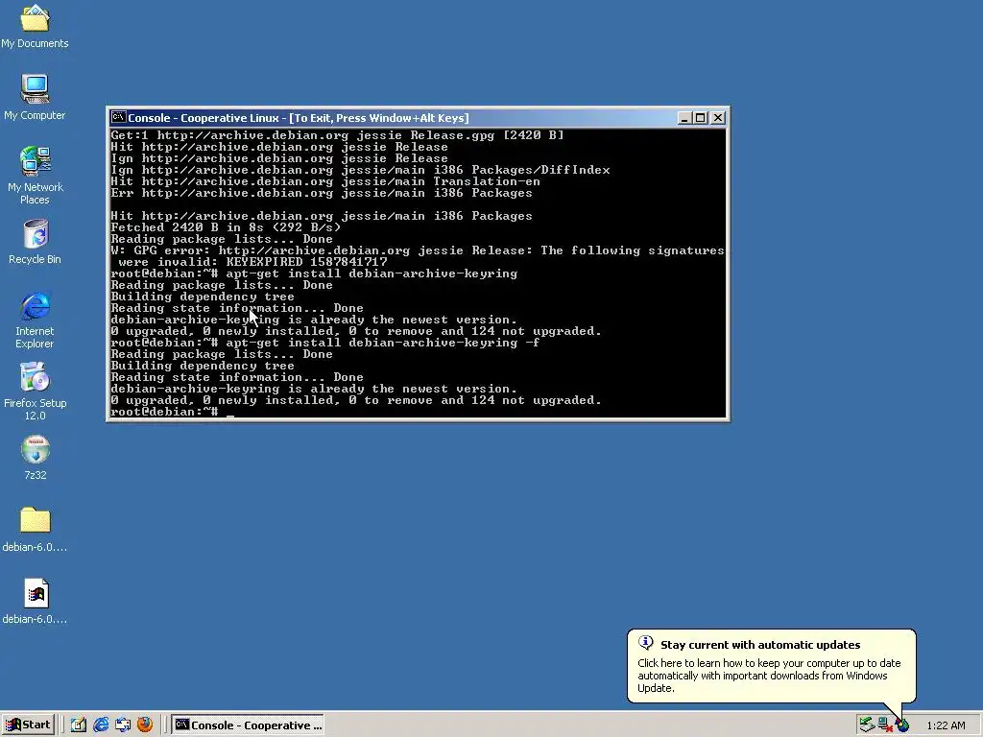Maximize the Cooperative Linux console window
The height and width of the screenshot is (737, 983).
[x=700, y=118]
